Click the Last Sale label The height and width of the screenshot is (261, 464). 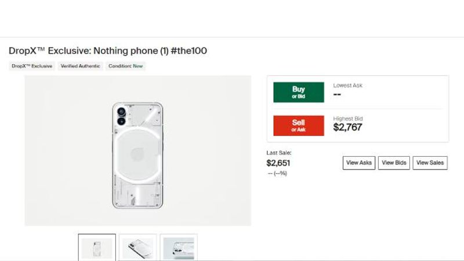pyautogui.click(x=279, y=153)
